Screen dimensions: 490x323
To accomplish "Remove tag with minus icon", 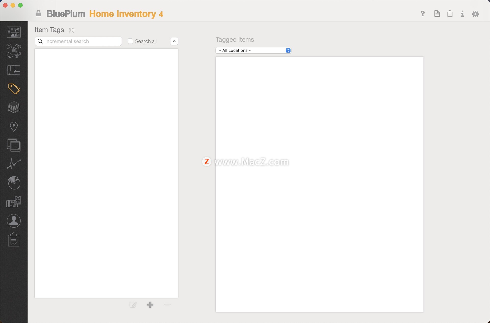I will (167, 305).
